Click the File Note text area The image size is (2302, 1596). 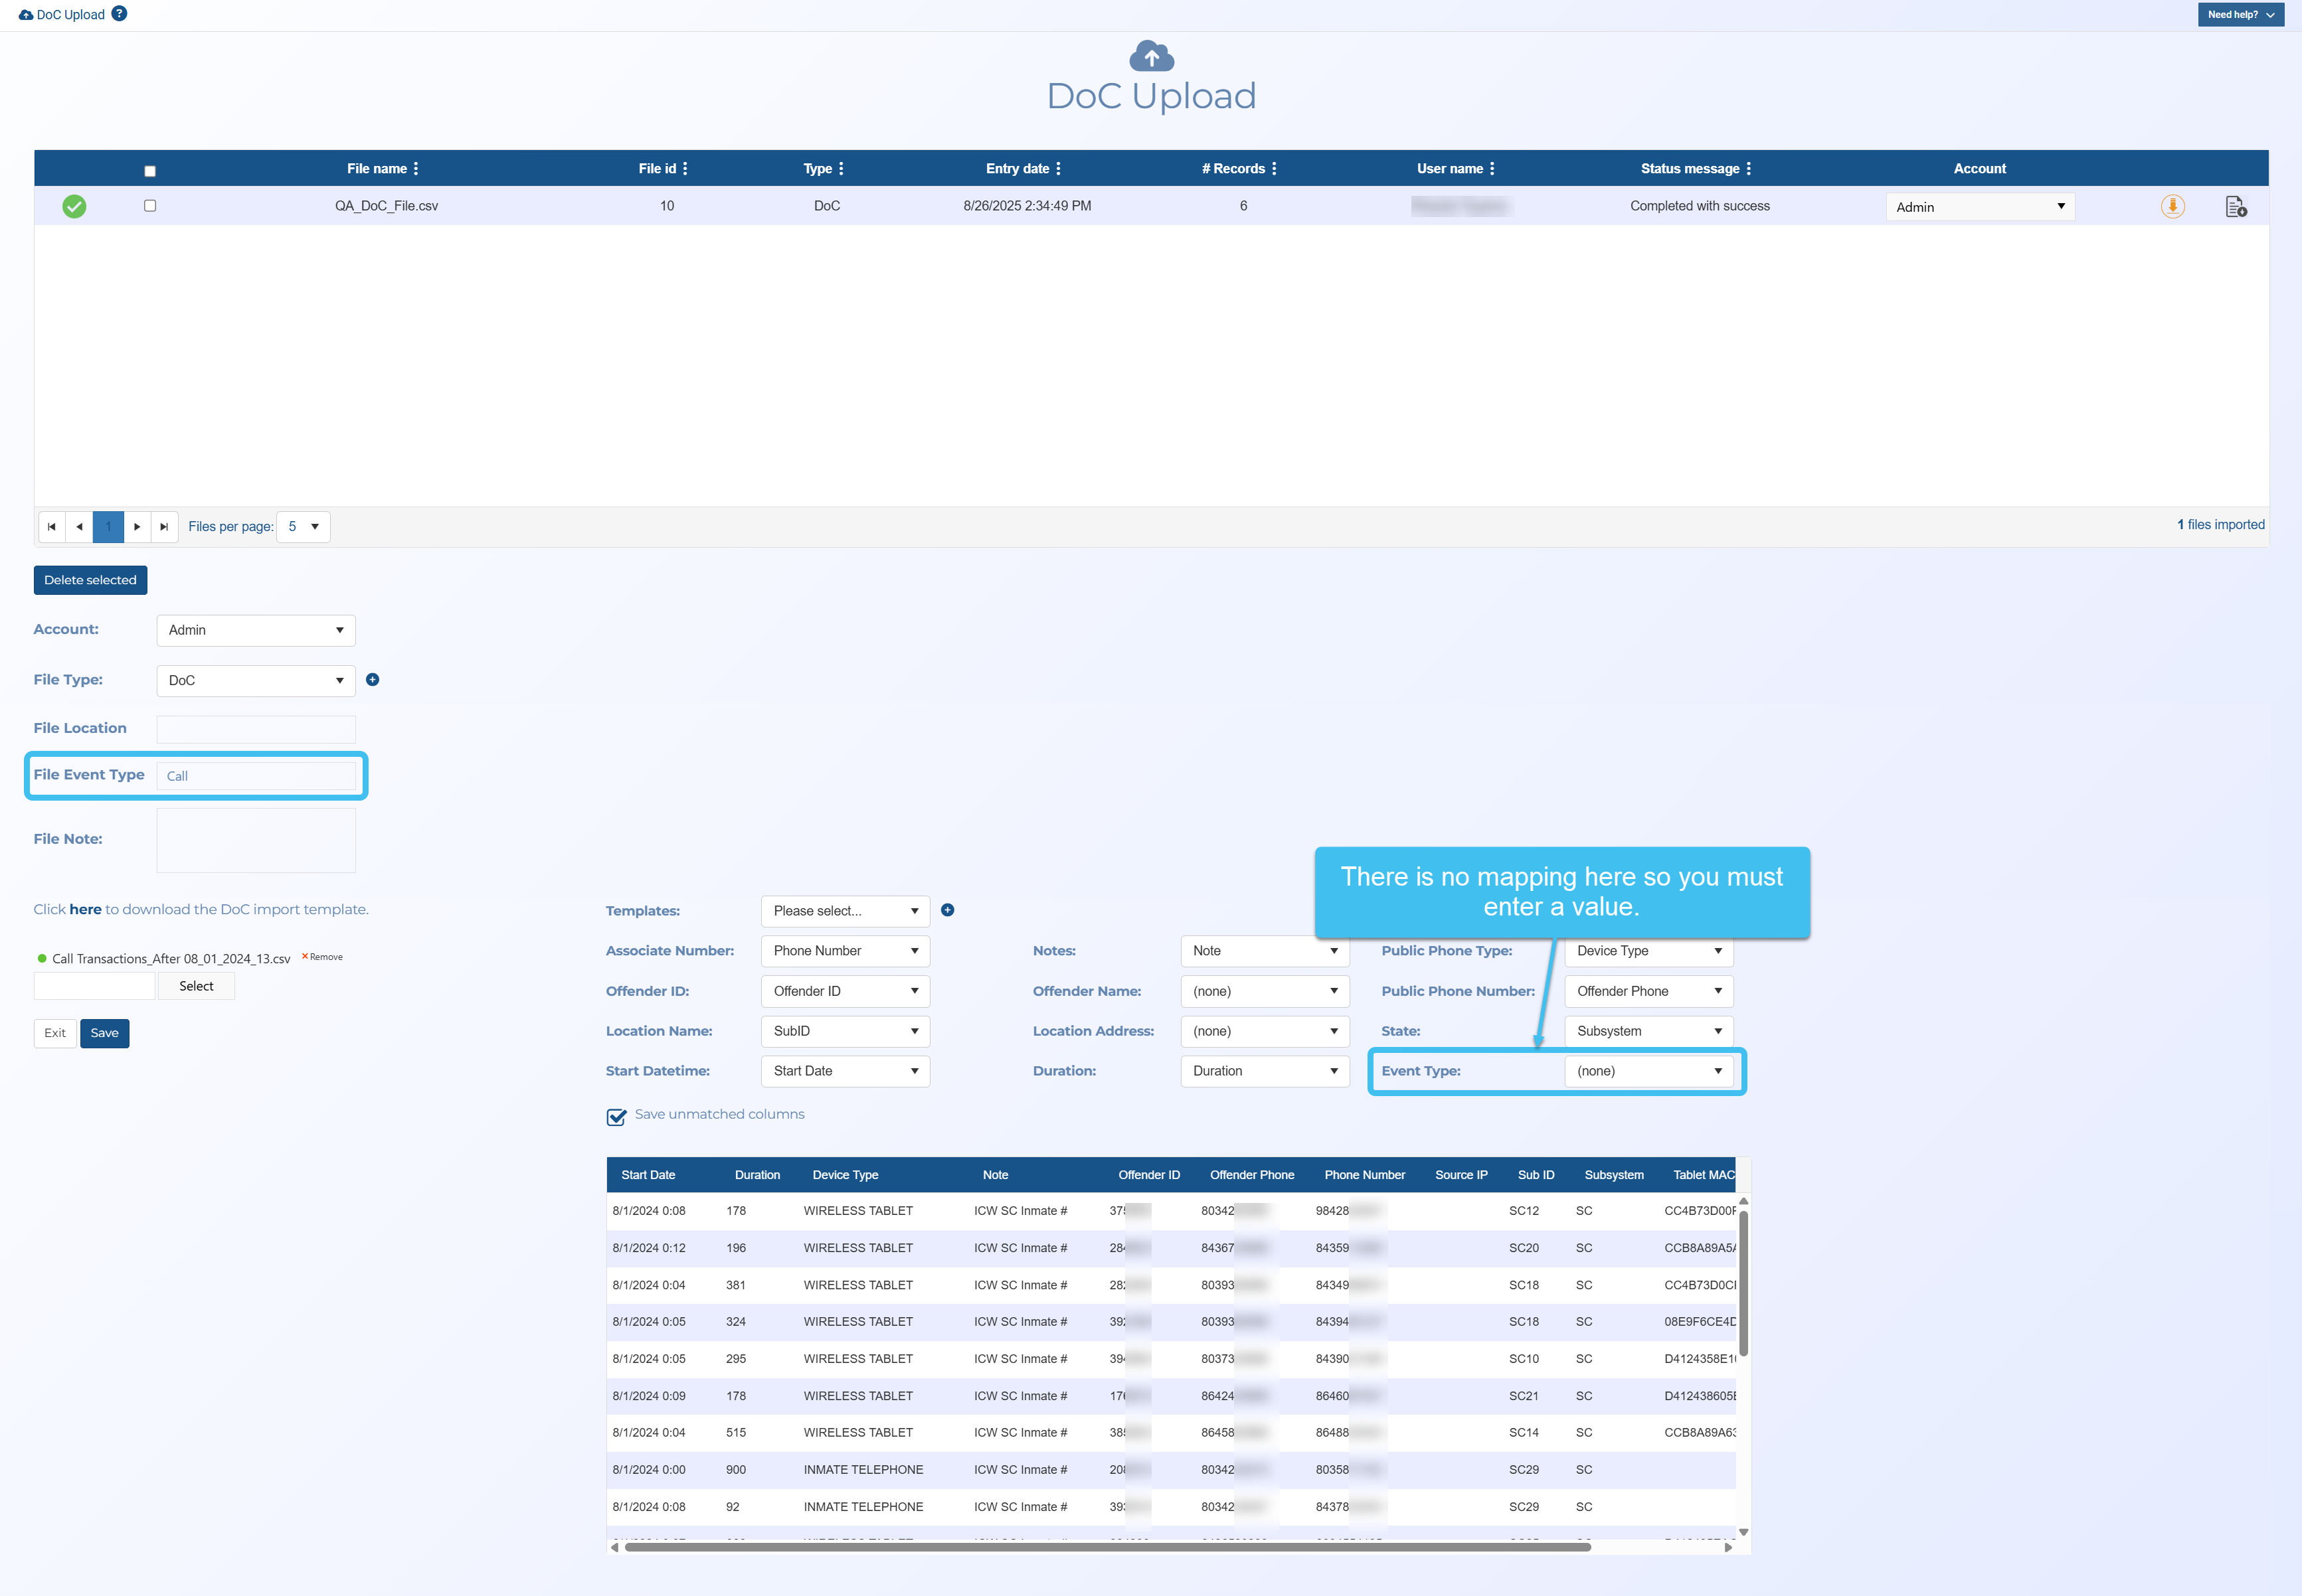tap(256, 840)
